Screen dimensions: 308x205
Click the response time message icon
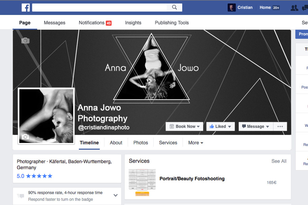click(21, 196)
